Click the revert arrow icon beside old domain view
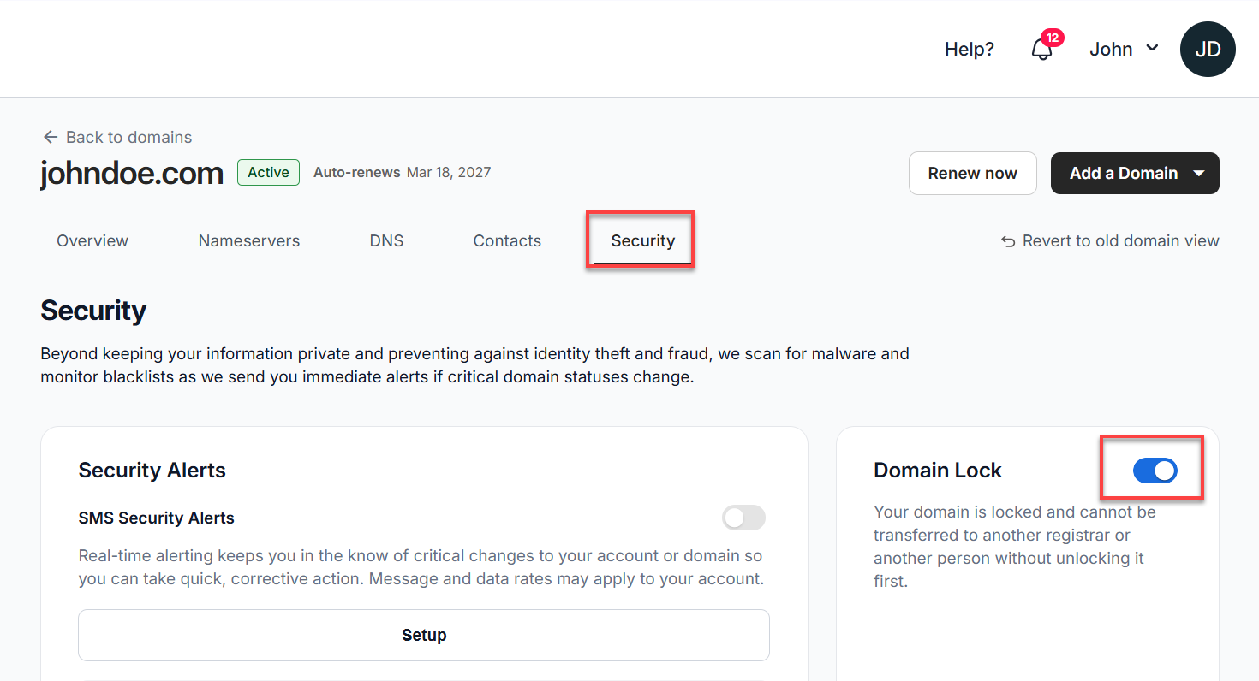 tap(1009, 241)
